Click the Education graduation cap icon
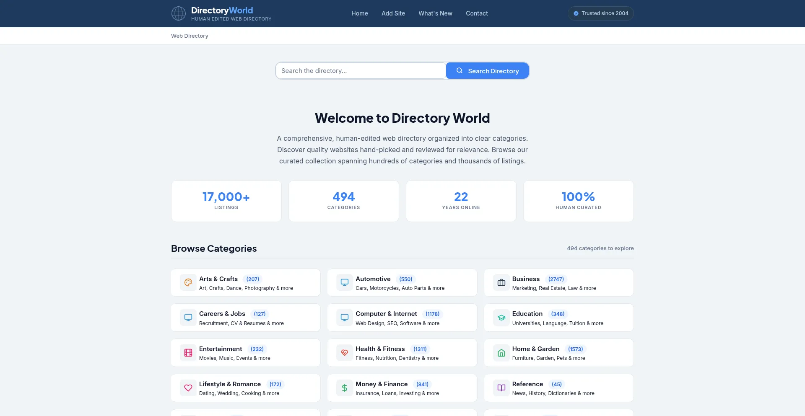Screen dimensions: 805x416 tap(501, 318)
